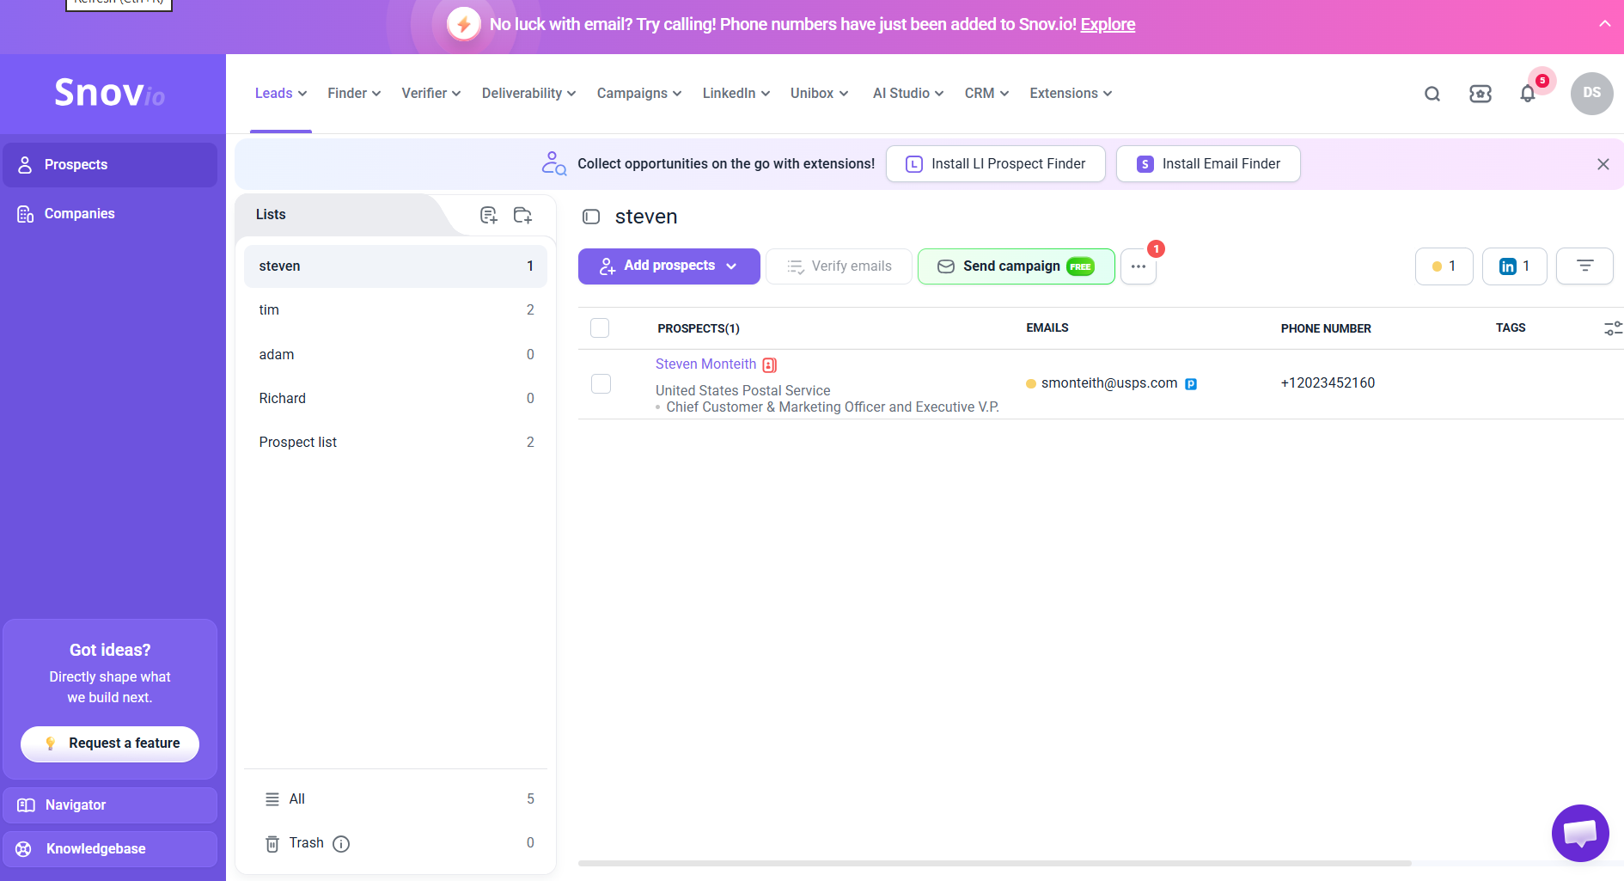Select all prospects header checkbox

pyautogui.click(x=600, y=327)
